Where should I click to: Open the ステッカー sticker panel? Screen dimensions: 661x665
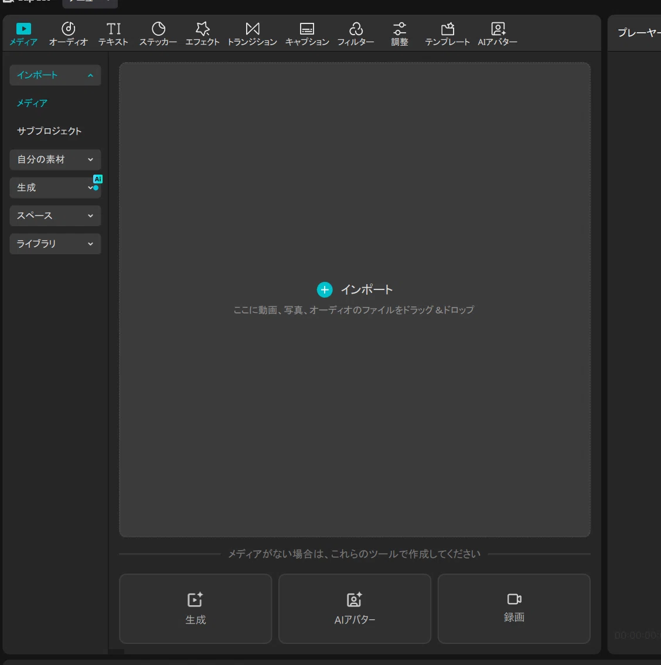click(158, 34)
